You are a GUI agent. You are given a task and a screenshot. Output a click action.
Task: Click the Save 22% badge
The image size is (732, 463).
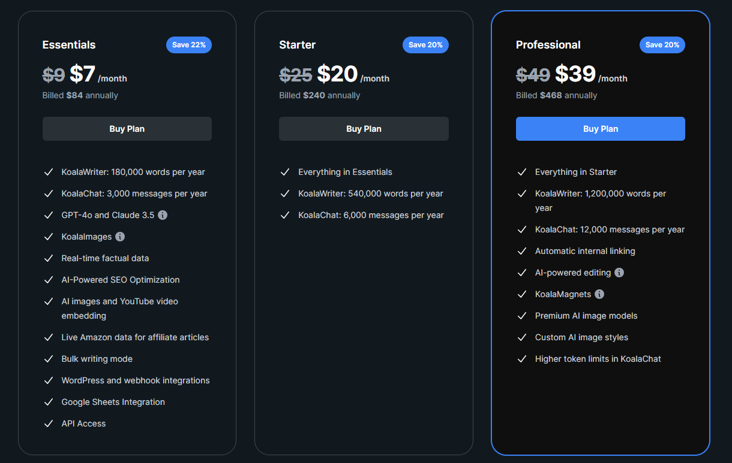click(x=189, y=45)
